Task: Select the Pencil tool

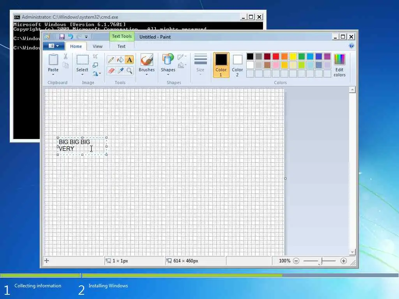Action: (111, 60)
